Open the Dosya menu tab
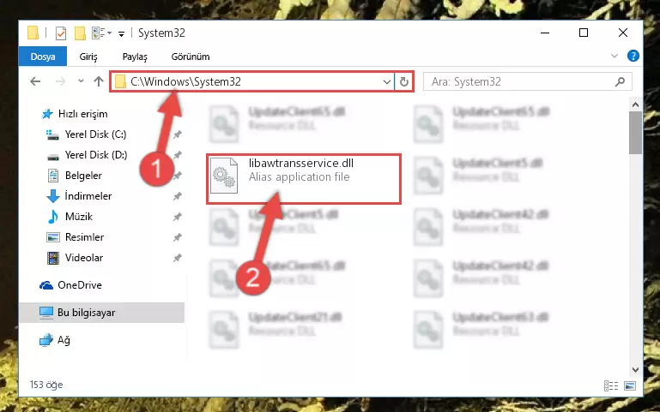The height and width of the screenshot is (412, 660). tap(43, 57)
